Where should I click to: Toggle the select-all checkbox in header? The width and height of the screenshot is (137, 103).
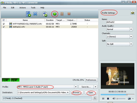coord(4,20)
